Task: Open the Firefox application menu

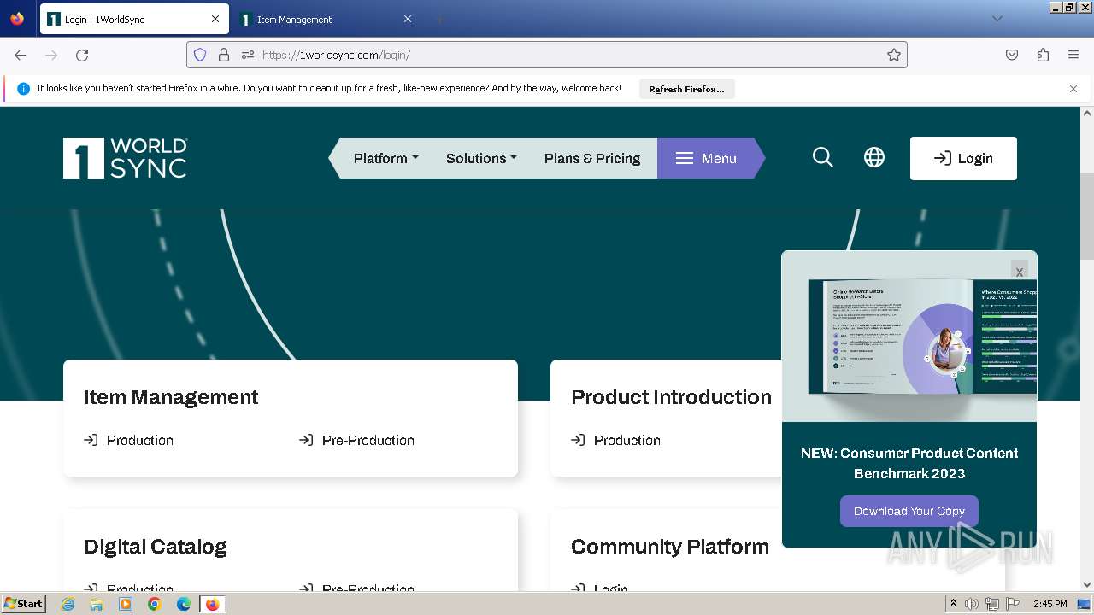Action: 1073,55
